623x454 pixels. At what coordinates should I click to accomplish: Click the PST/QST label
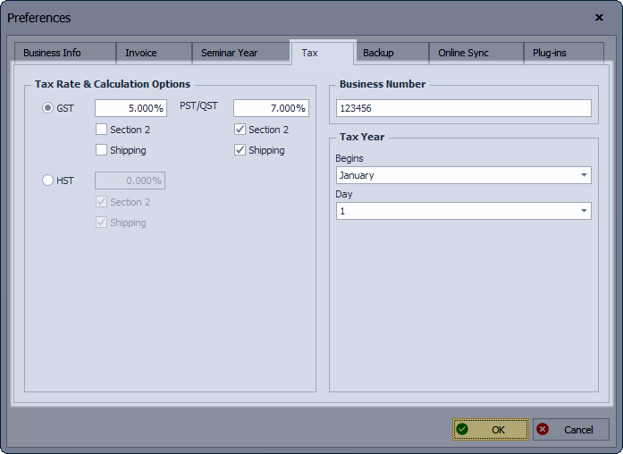(198, 105)
